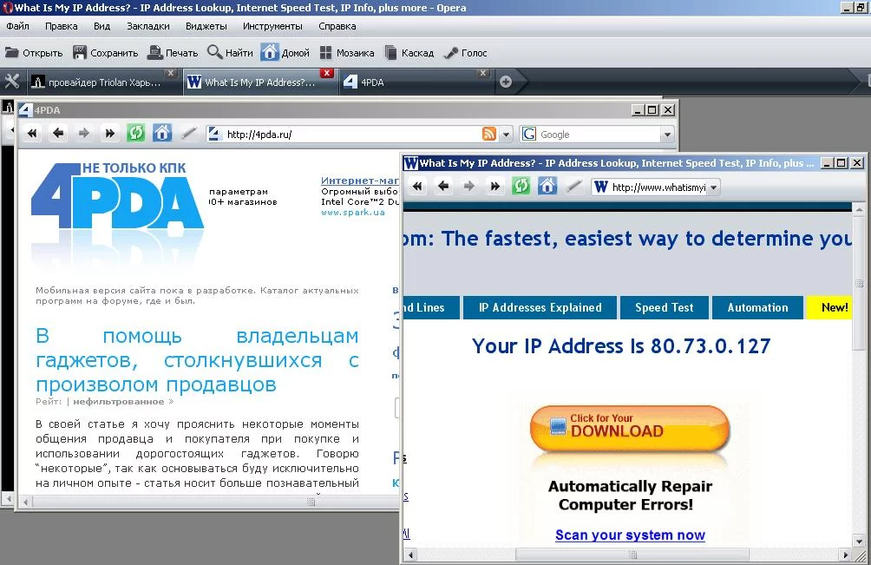Click wand icon in whatismyip window
The image size is (871, 565).
(x=573, y=186)
